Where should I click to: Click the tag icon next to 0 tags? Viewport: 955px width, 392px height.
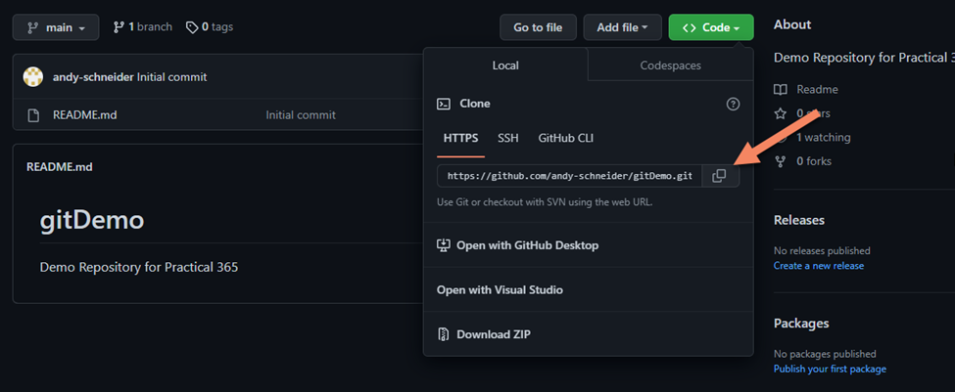click(192, 27)
